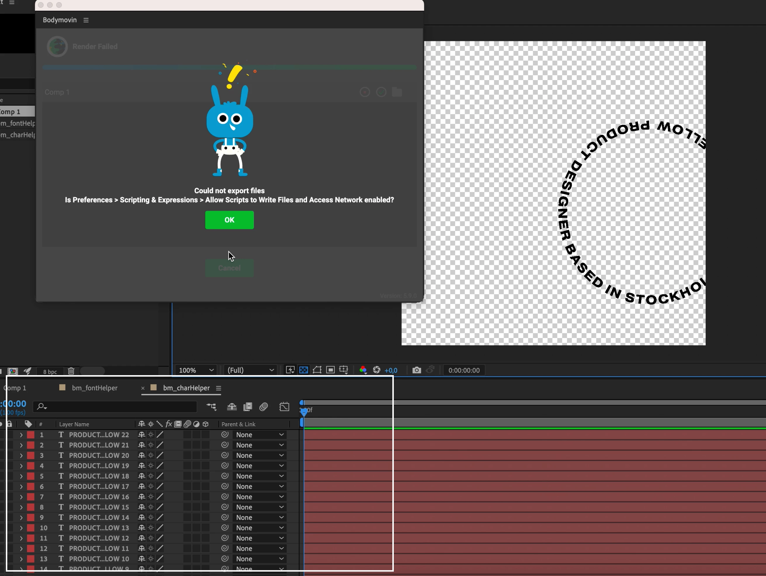Open the graph editor icon
The width and height of the screenshot is (766, 576).
(284, 406)
